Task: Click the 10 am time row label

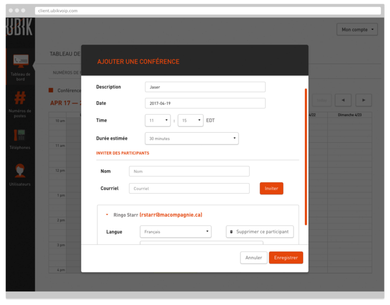Action: [60, 121]
